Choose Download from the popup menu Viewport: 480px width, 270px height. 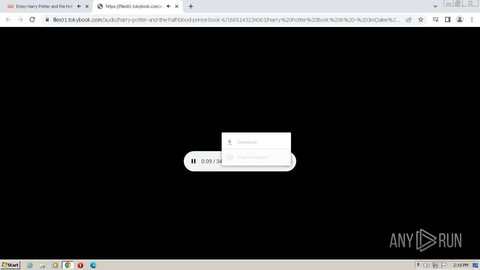(256, 142)
